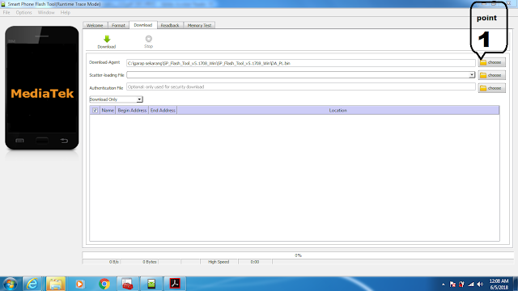Open the Readback tab
The height and width of the screenshot is (291, 518).
[170, 25]
